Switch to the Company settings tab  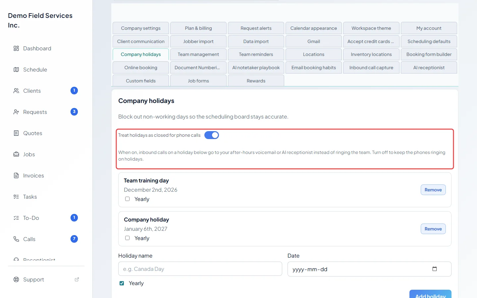(x=141, y=28)
